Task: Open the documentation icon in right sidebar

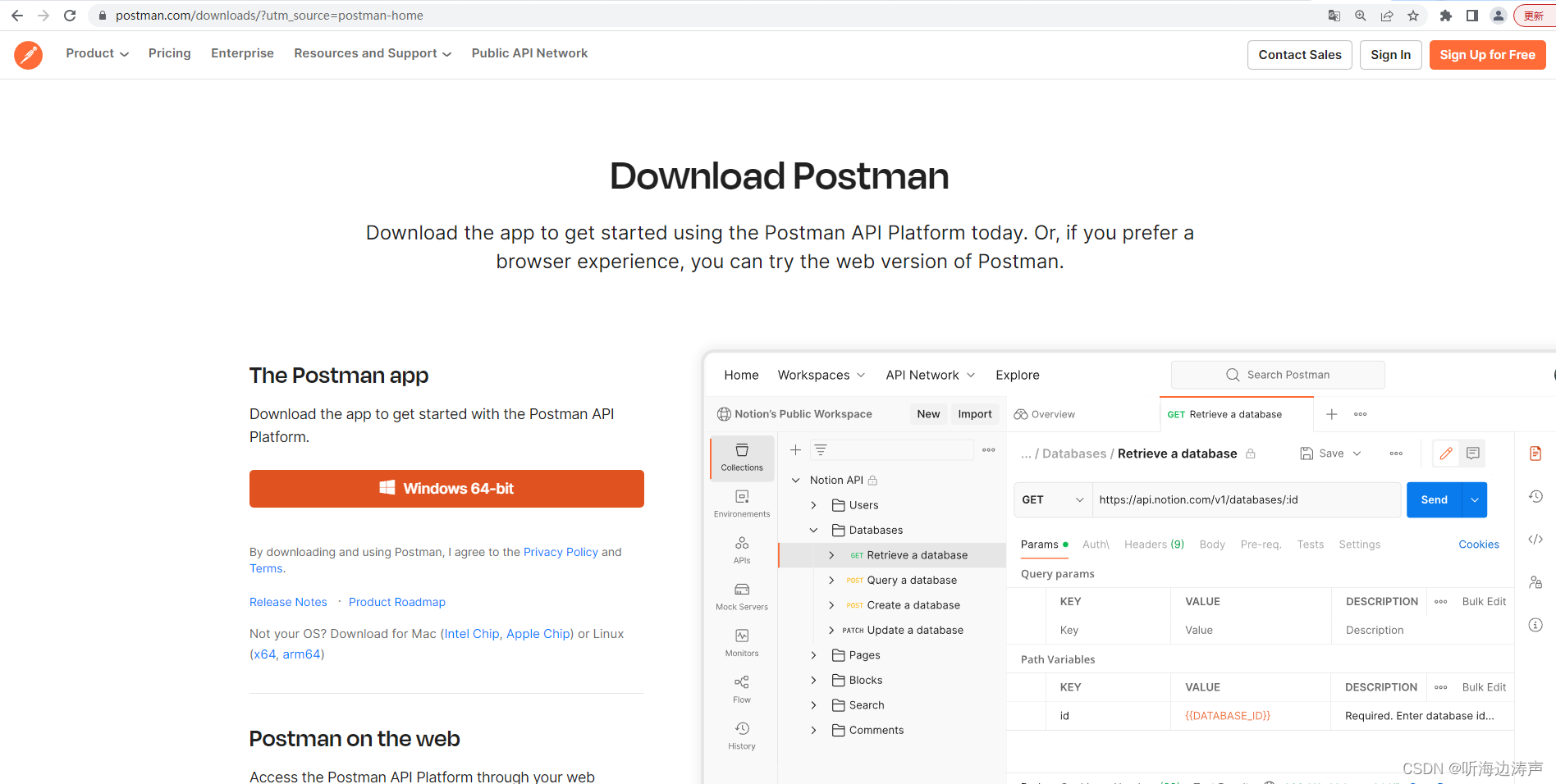Action: tap(1535, 454)
